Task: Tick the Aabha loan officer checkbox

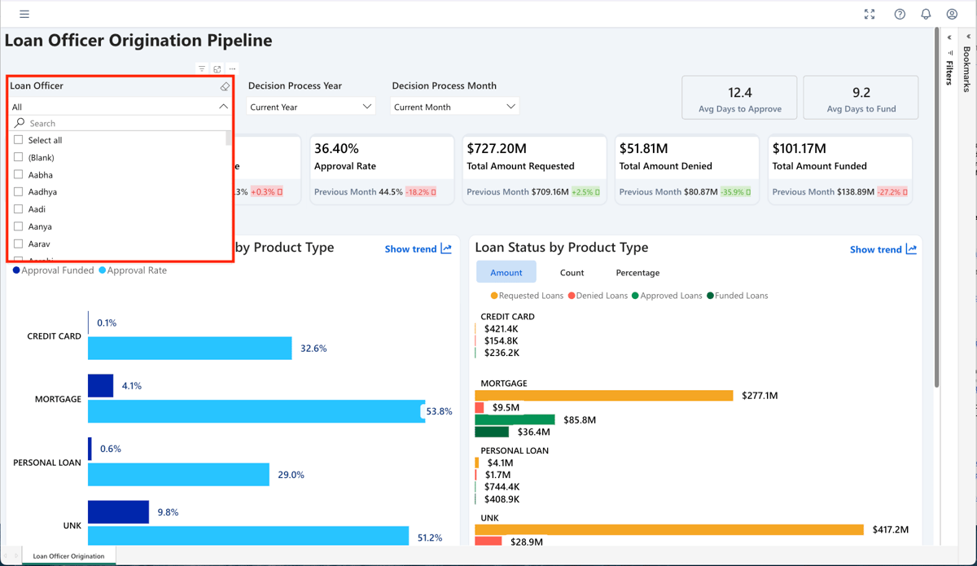Action: 19,174
